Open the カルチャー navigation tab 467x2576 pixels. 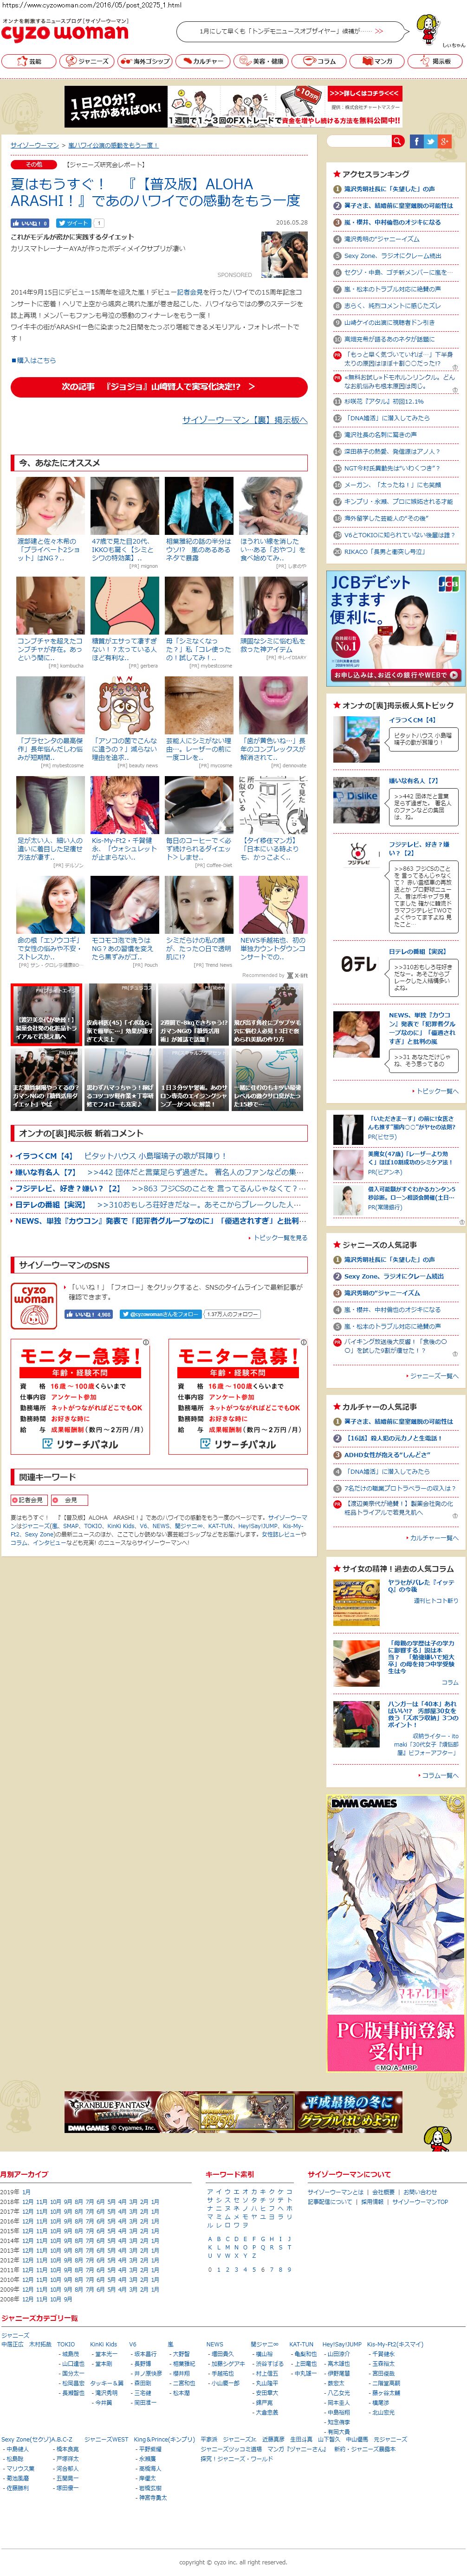tap(202, 61)
